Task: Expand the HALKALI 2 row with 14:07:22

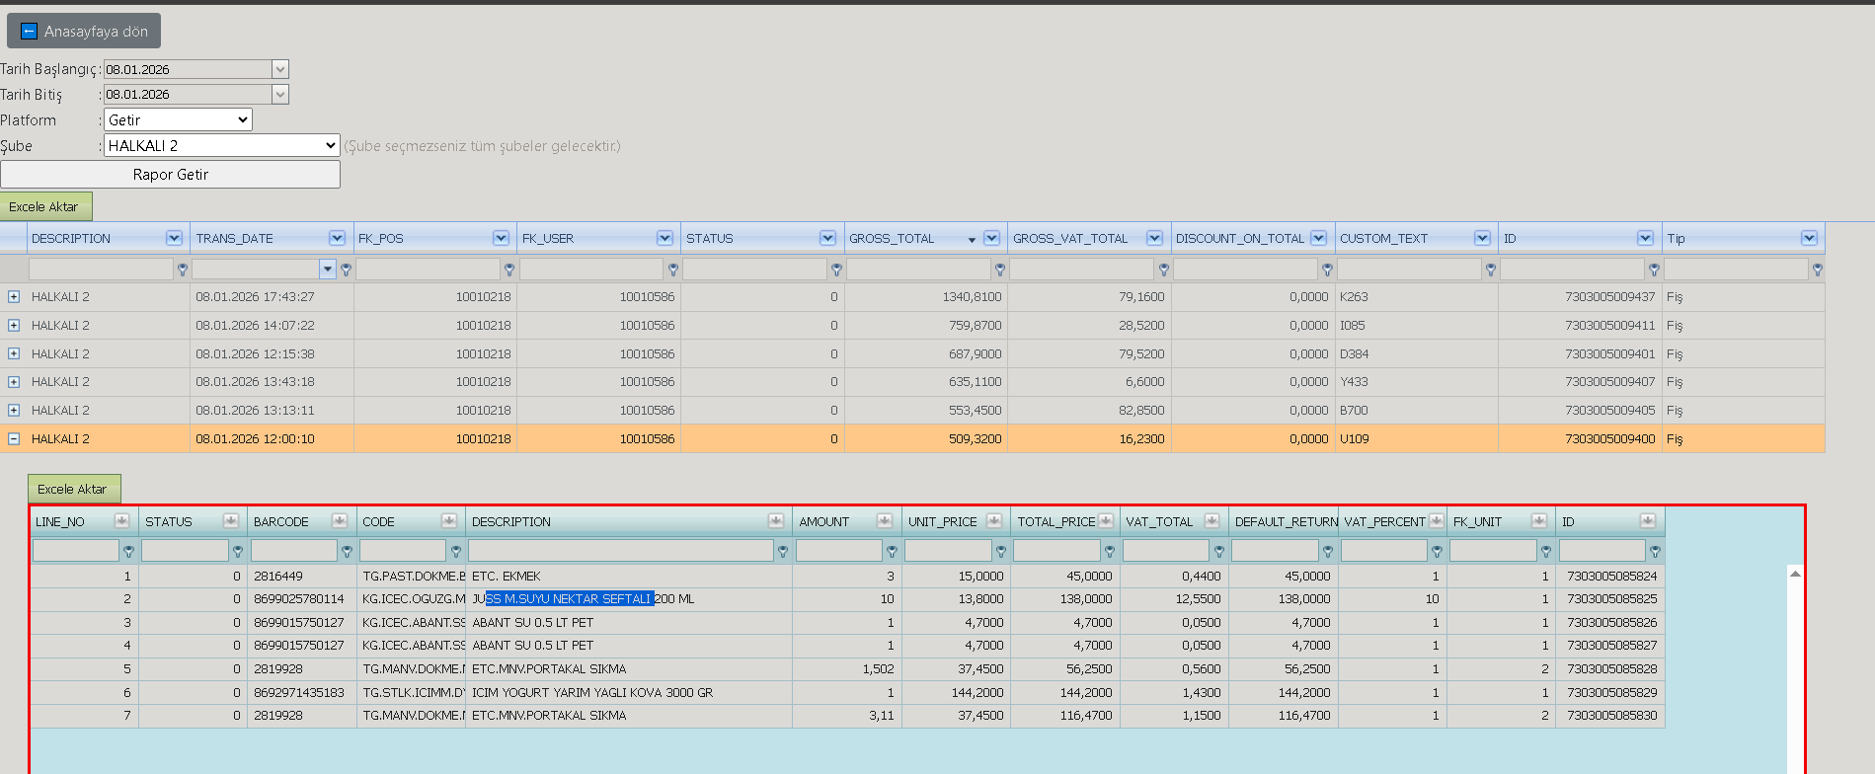Action: coord(14,325)
